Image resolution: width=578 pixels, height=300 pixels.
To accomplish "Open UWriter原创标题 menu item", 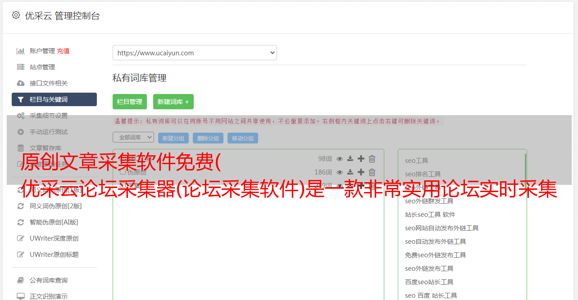I will pyautogui.click(x=54, y=255).
